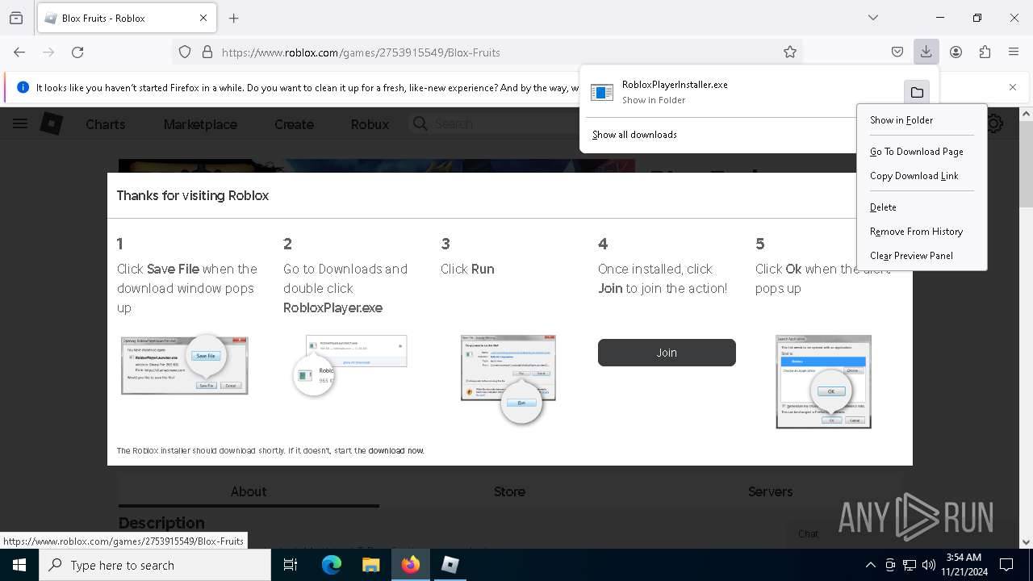
Task: Bookmark this page with star icon
Action: click(790, 52)
